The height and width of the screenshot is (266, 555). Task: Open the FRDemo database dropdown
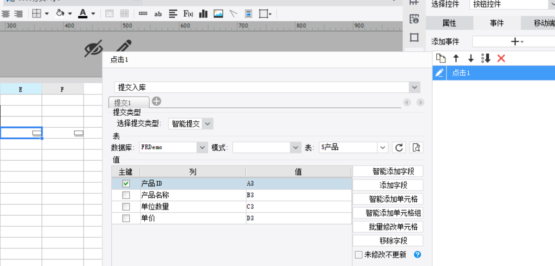203,147
